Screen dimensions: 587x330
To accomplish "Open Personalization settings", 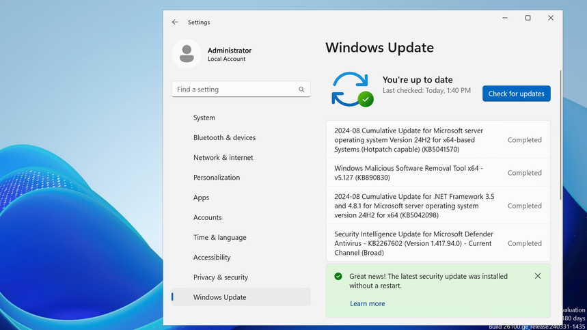I will [241, 178].
